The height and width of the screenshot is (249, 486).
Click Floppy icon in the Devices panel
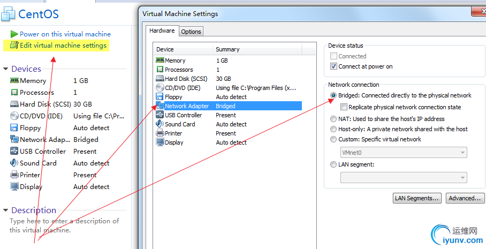(14, 128)
